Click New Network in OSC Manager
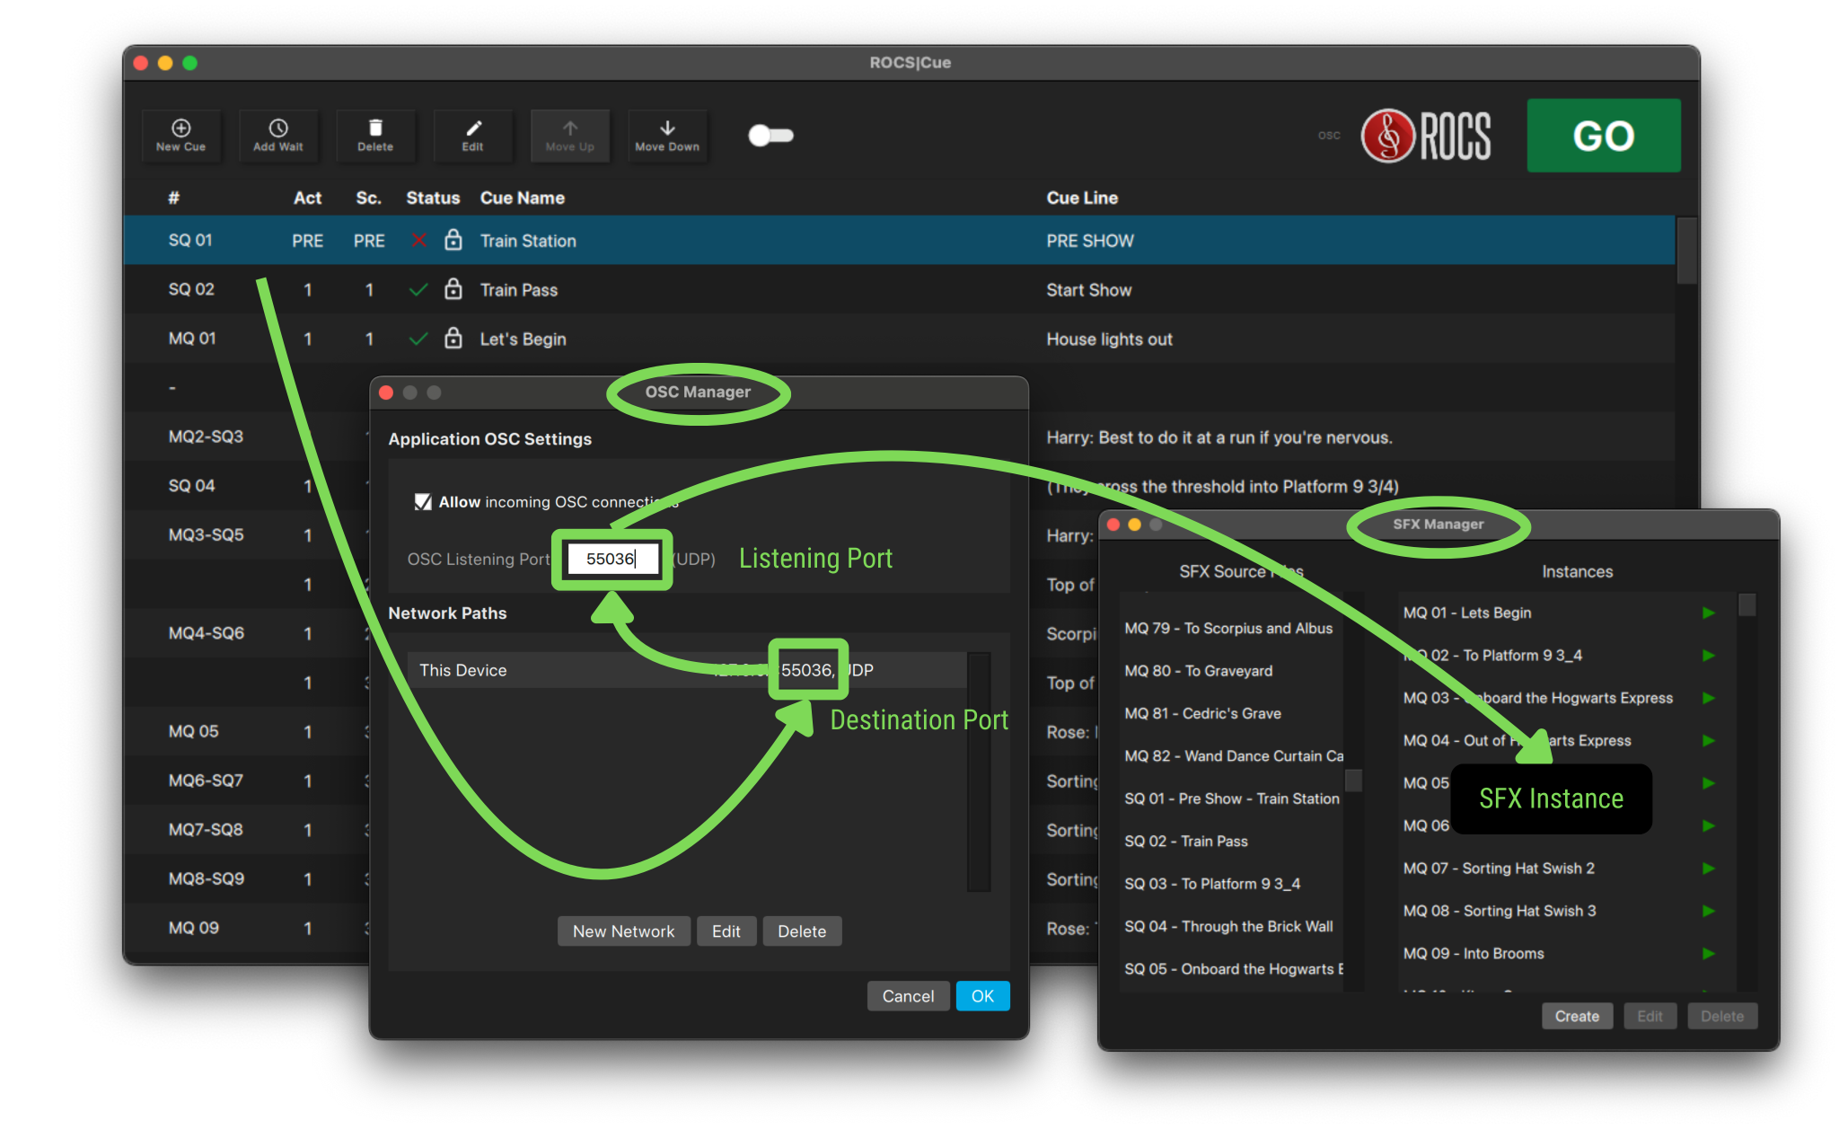Screen dimensions: 1839x1129 623,931
